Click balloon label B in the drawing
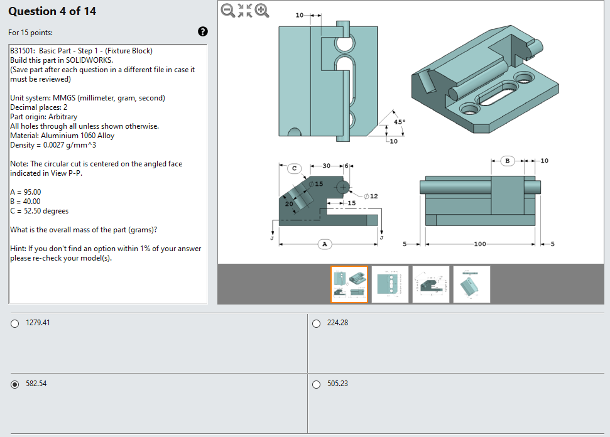Image resolution: width=610 pixels, height=437 pixels. tap(509, 161)
